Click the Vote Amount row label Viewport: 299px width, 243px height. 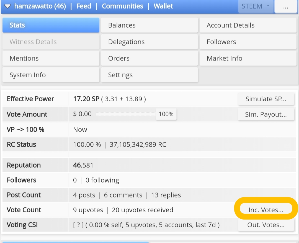[x=27, y=114]
